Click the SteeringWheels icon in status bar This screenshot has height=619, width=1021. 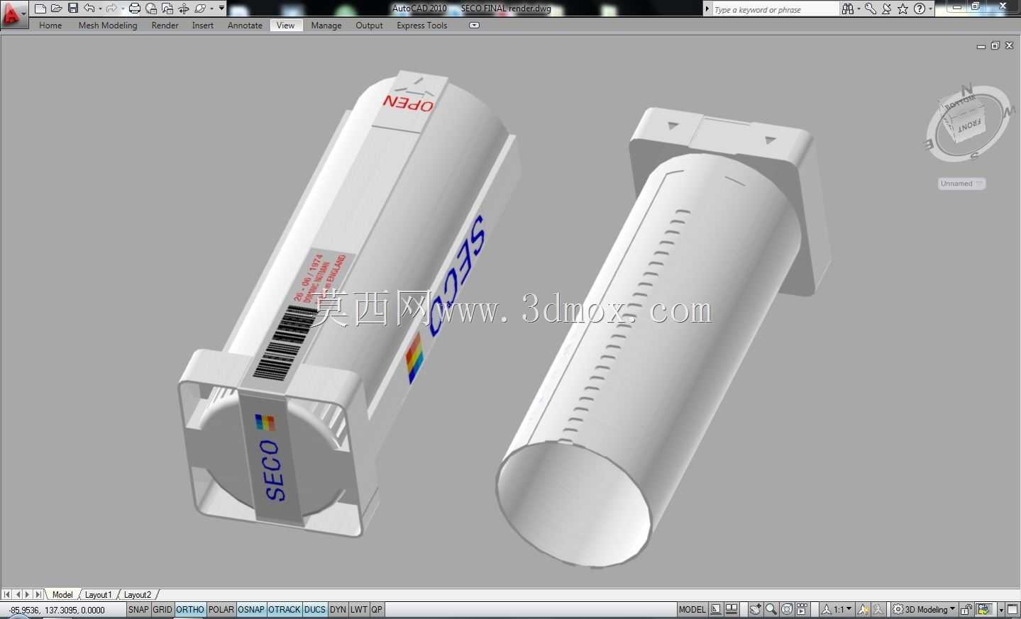[787, 610]
